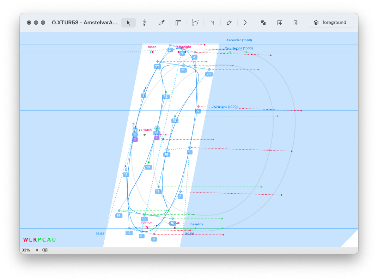Click the numbered-square toolbar icon
Image resolution: width=378 pixels, height=280 pixels.
pos(280,23)
